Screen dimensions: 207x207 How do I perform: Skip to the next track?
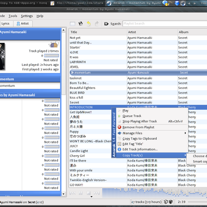(97, 193)
